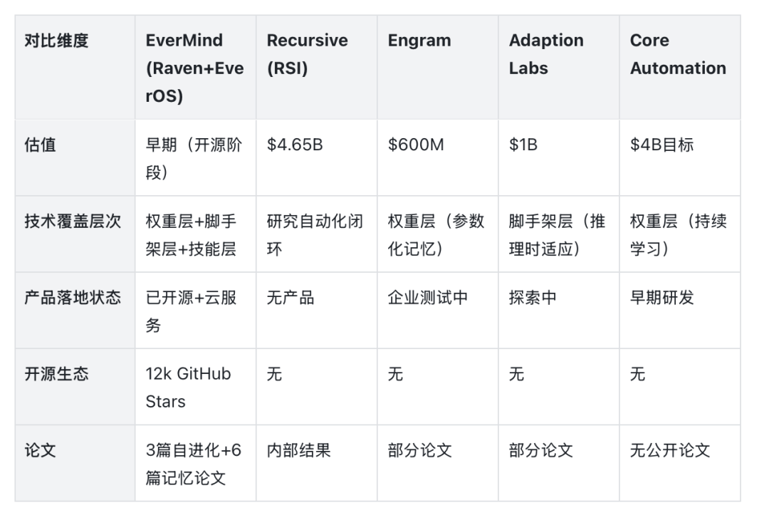Click the 开源生态 row label
The width and height of the screenshot is (769, 520).
point(75,387)
